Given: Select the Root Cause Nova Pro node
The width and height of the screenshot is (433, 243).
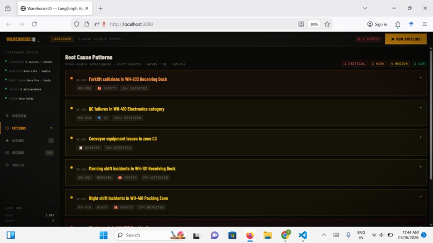Looking at the screenshot, I should click(x=28, y=80).
